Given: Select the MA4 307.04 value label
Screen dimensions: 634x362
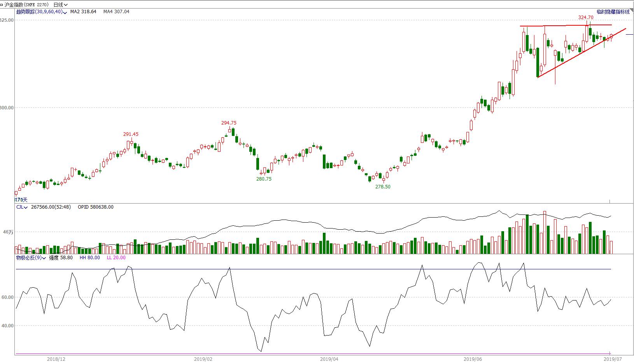Looking at the screenshot, I should pyautogui.click(x=116, y=12).
